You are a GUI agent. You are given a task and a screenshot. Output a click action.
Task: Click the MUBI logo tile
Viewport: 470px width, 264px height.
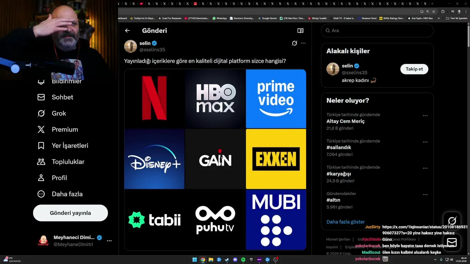(276, 220)
